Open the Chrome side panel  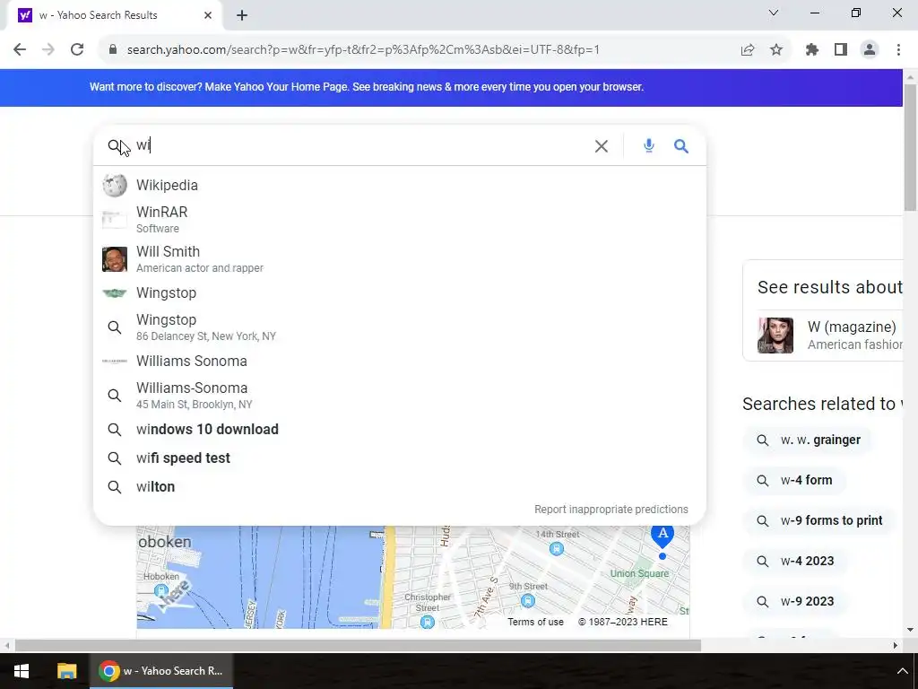click(841, 50)
